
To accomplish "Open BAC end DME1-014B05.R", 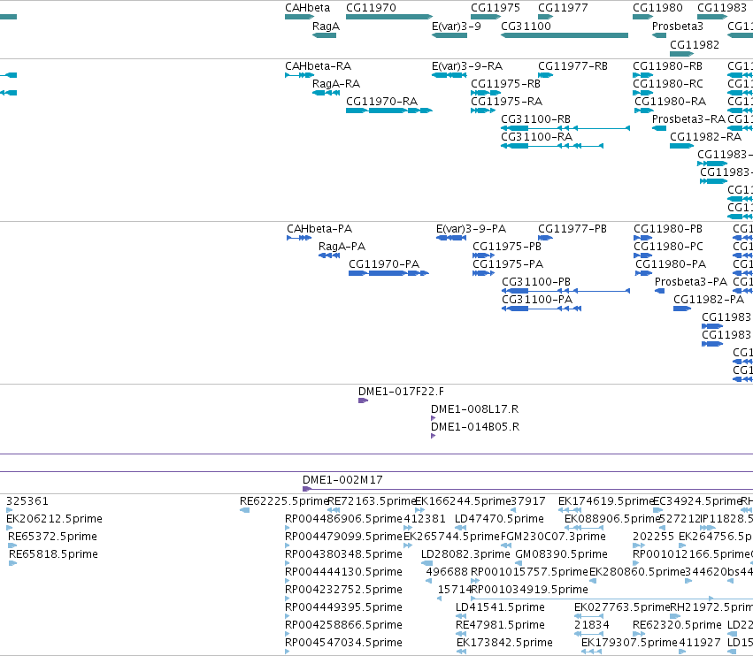I will coord(434,436).
